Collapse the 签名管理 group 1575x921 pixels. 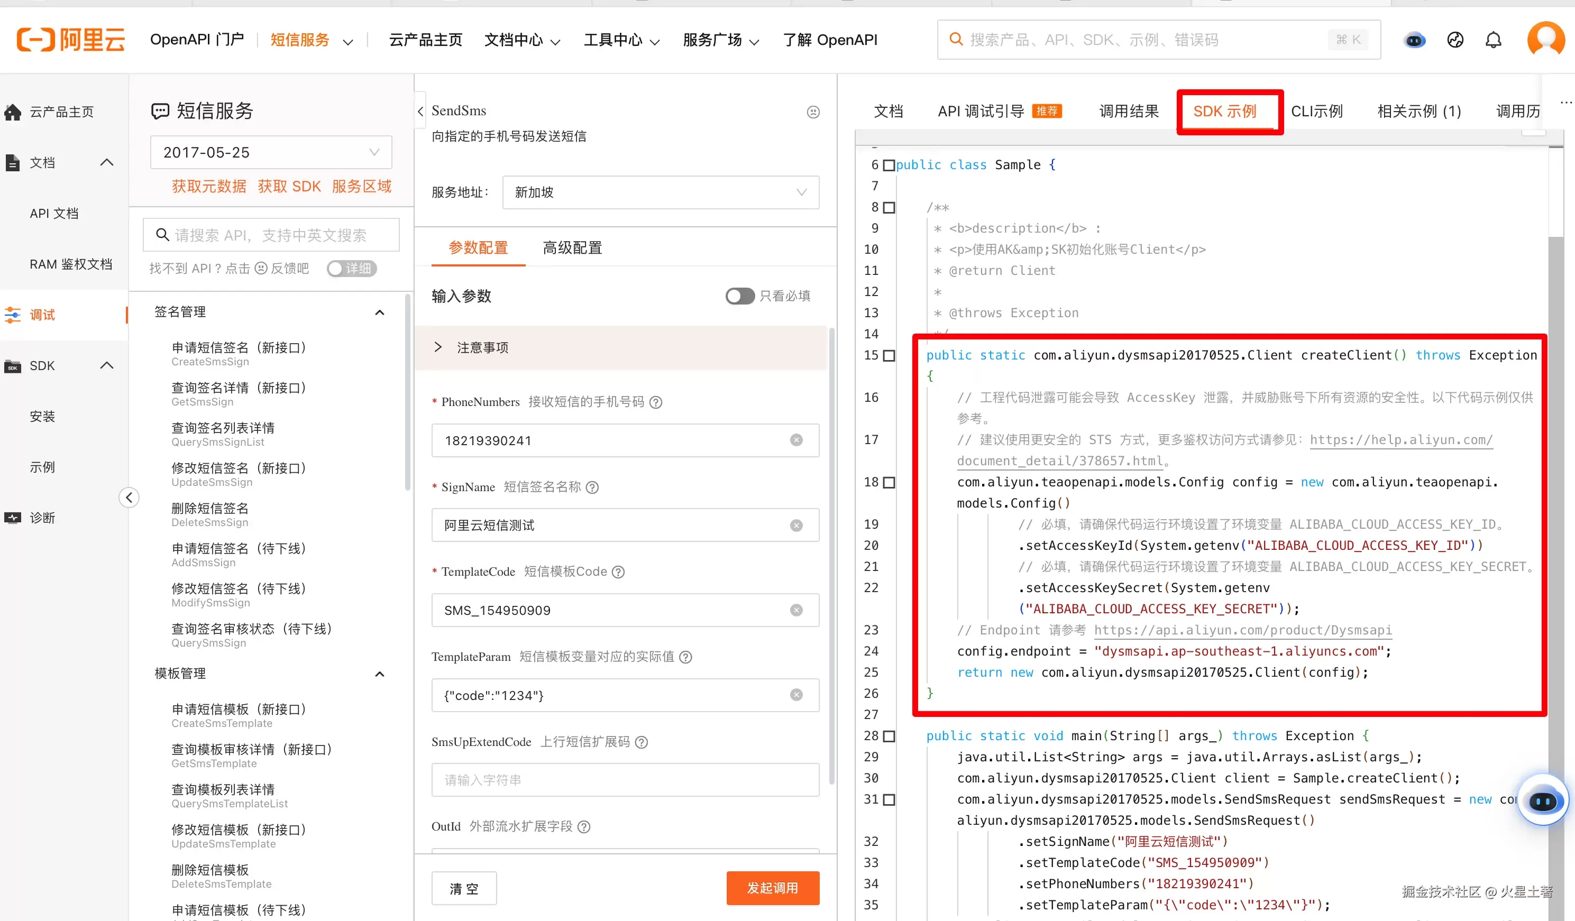click(x=379, y=312)
